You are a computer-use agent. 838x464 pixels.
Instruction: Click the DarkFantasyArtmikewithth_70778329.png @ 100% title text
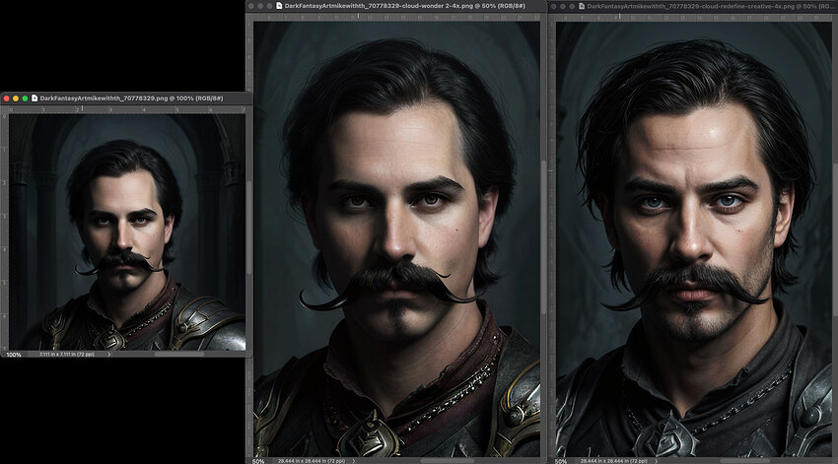point(131,99)
